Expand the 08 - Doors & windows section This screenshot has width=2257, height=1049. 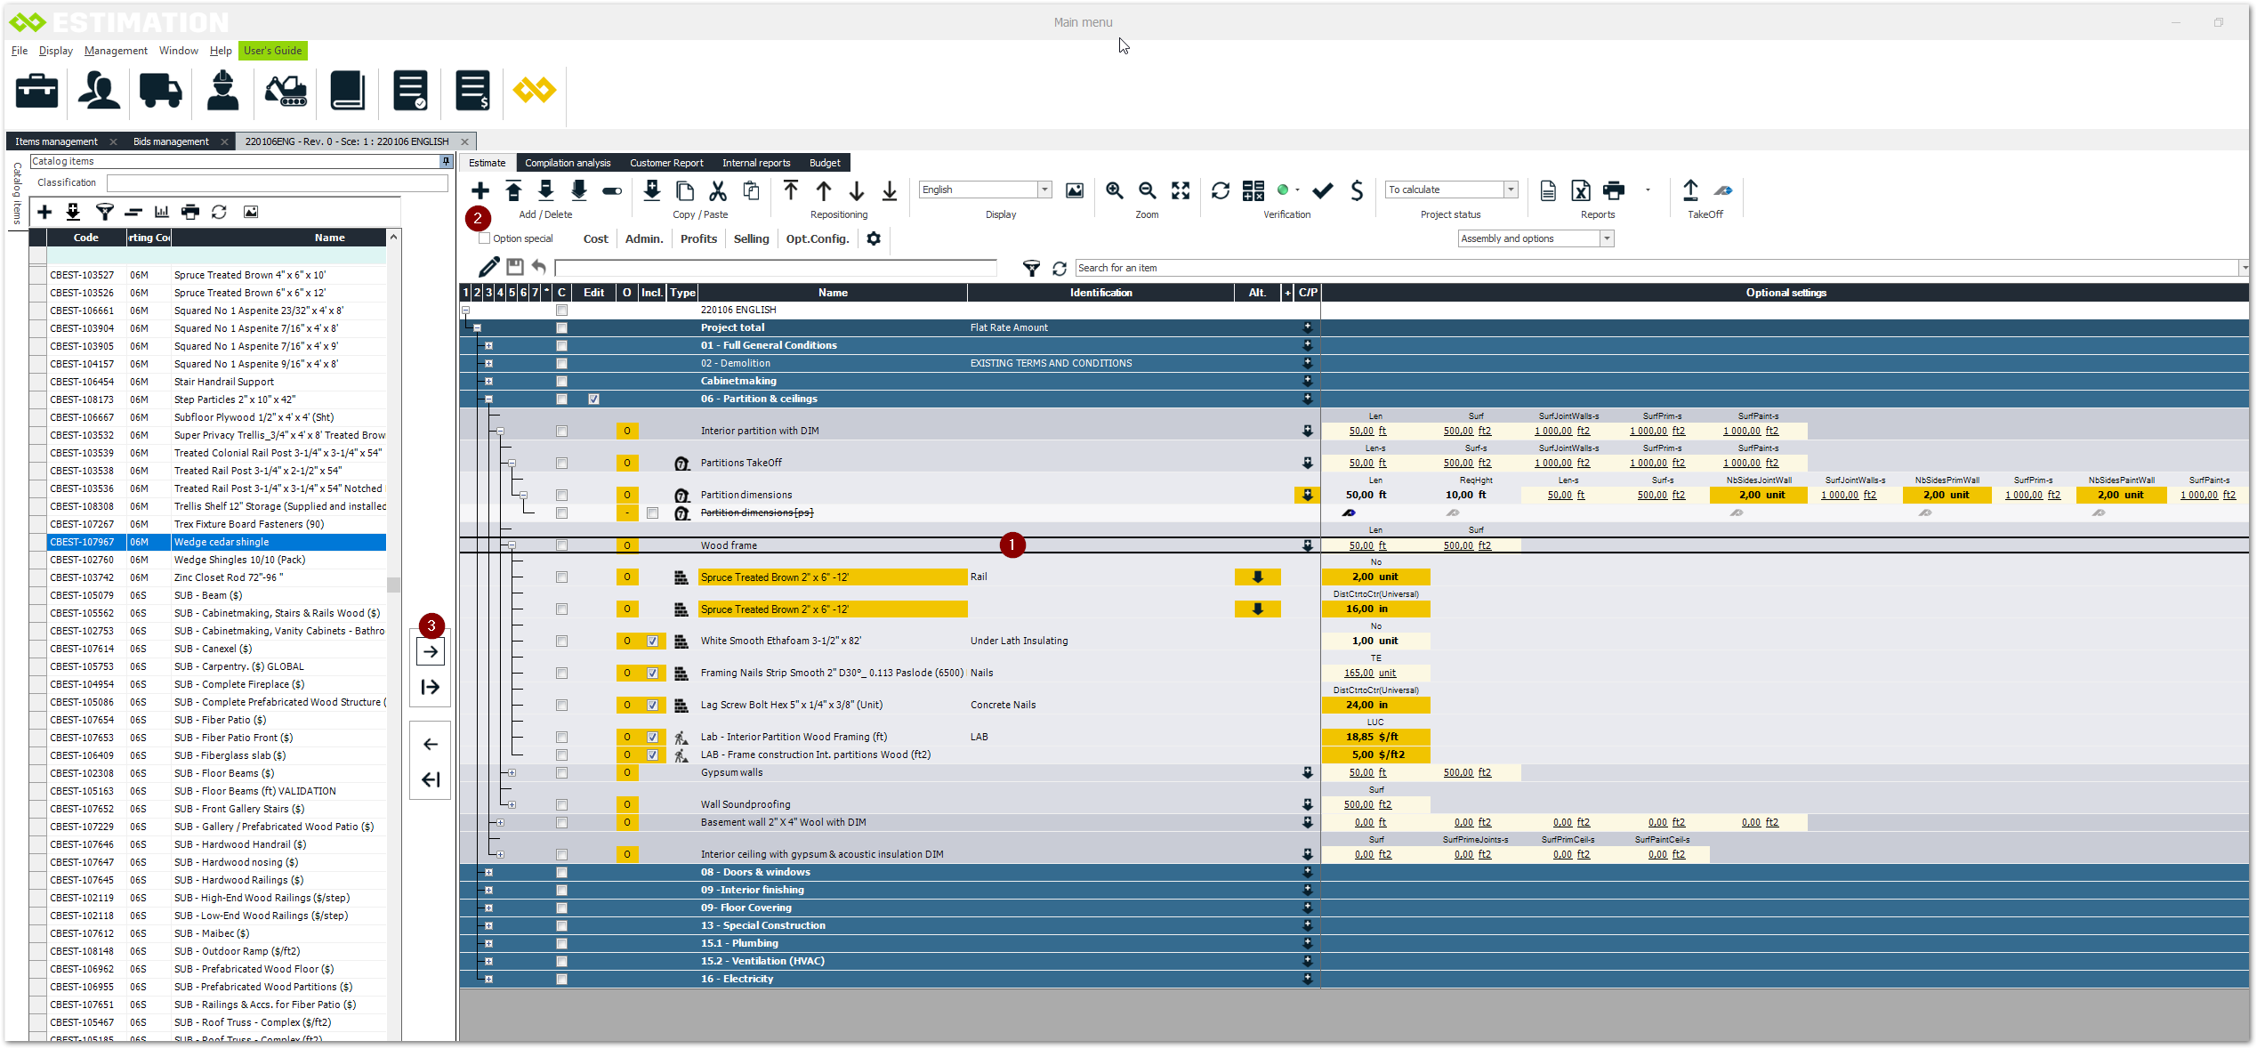488,872
